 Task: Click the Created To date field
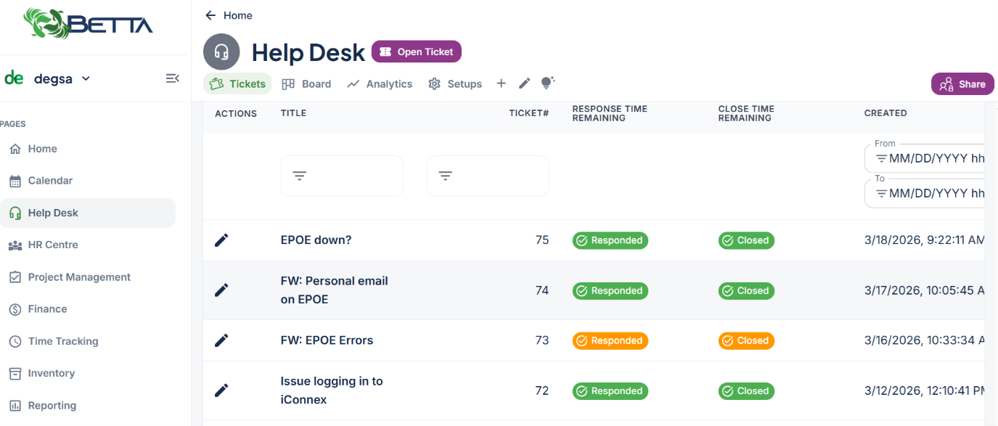click(925, 193)
